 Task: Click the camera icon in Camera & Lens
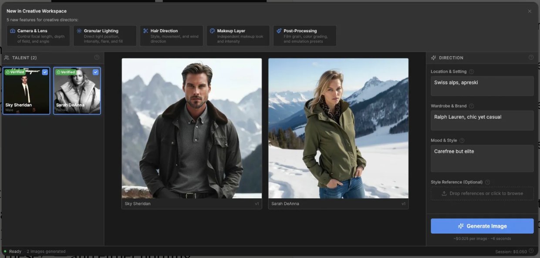coord(13,31)
